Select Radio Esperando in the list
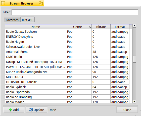Image resolution: width=141 pixels, height=116 pixels. 67,92
